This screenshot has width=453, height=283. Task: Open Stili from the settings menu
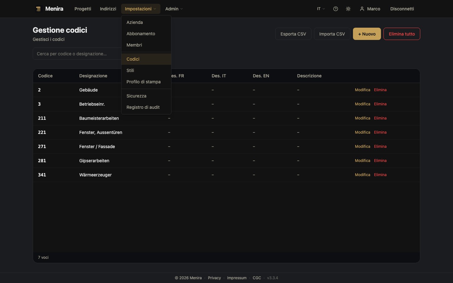pyautogui.click(x=146, y=70)
